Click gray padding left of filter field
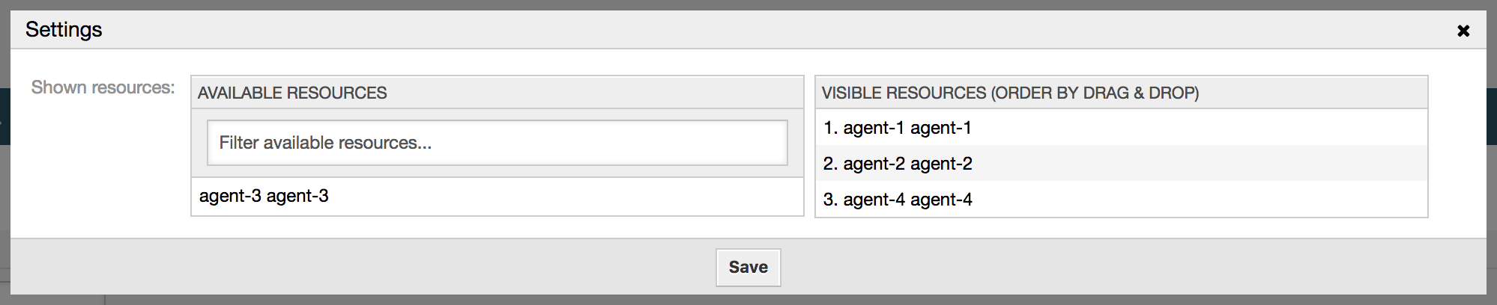The width and height of the screenshot is (1497, 305). point(199,143)
